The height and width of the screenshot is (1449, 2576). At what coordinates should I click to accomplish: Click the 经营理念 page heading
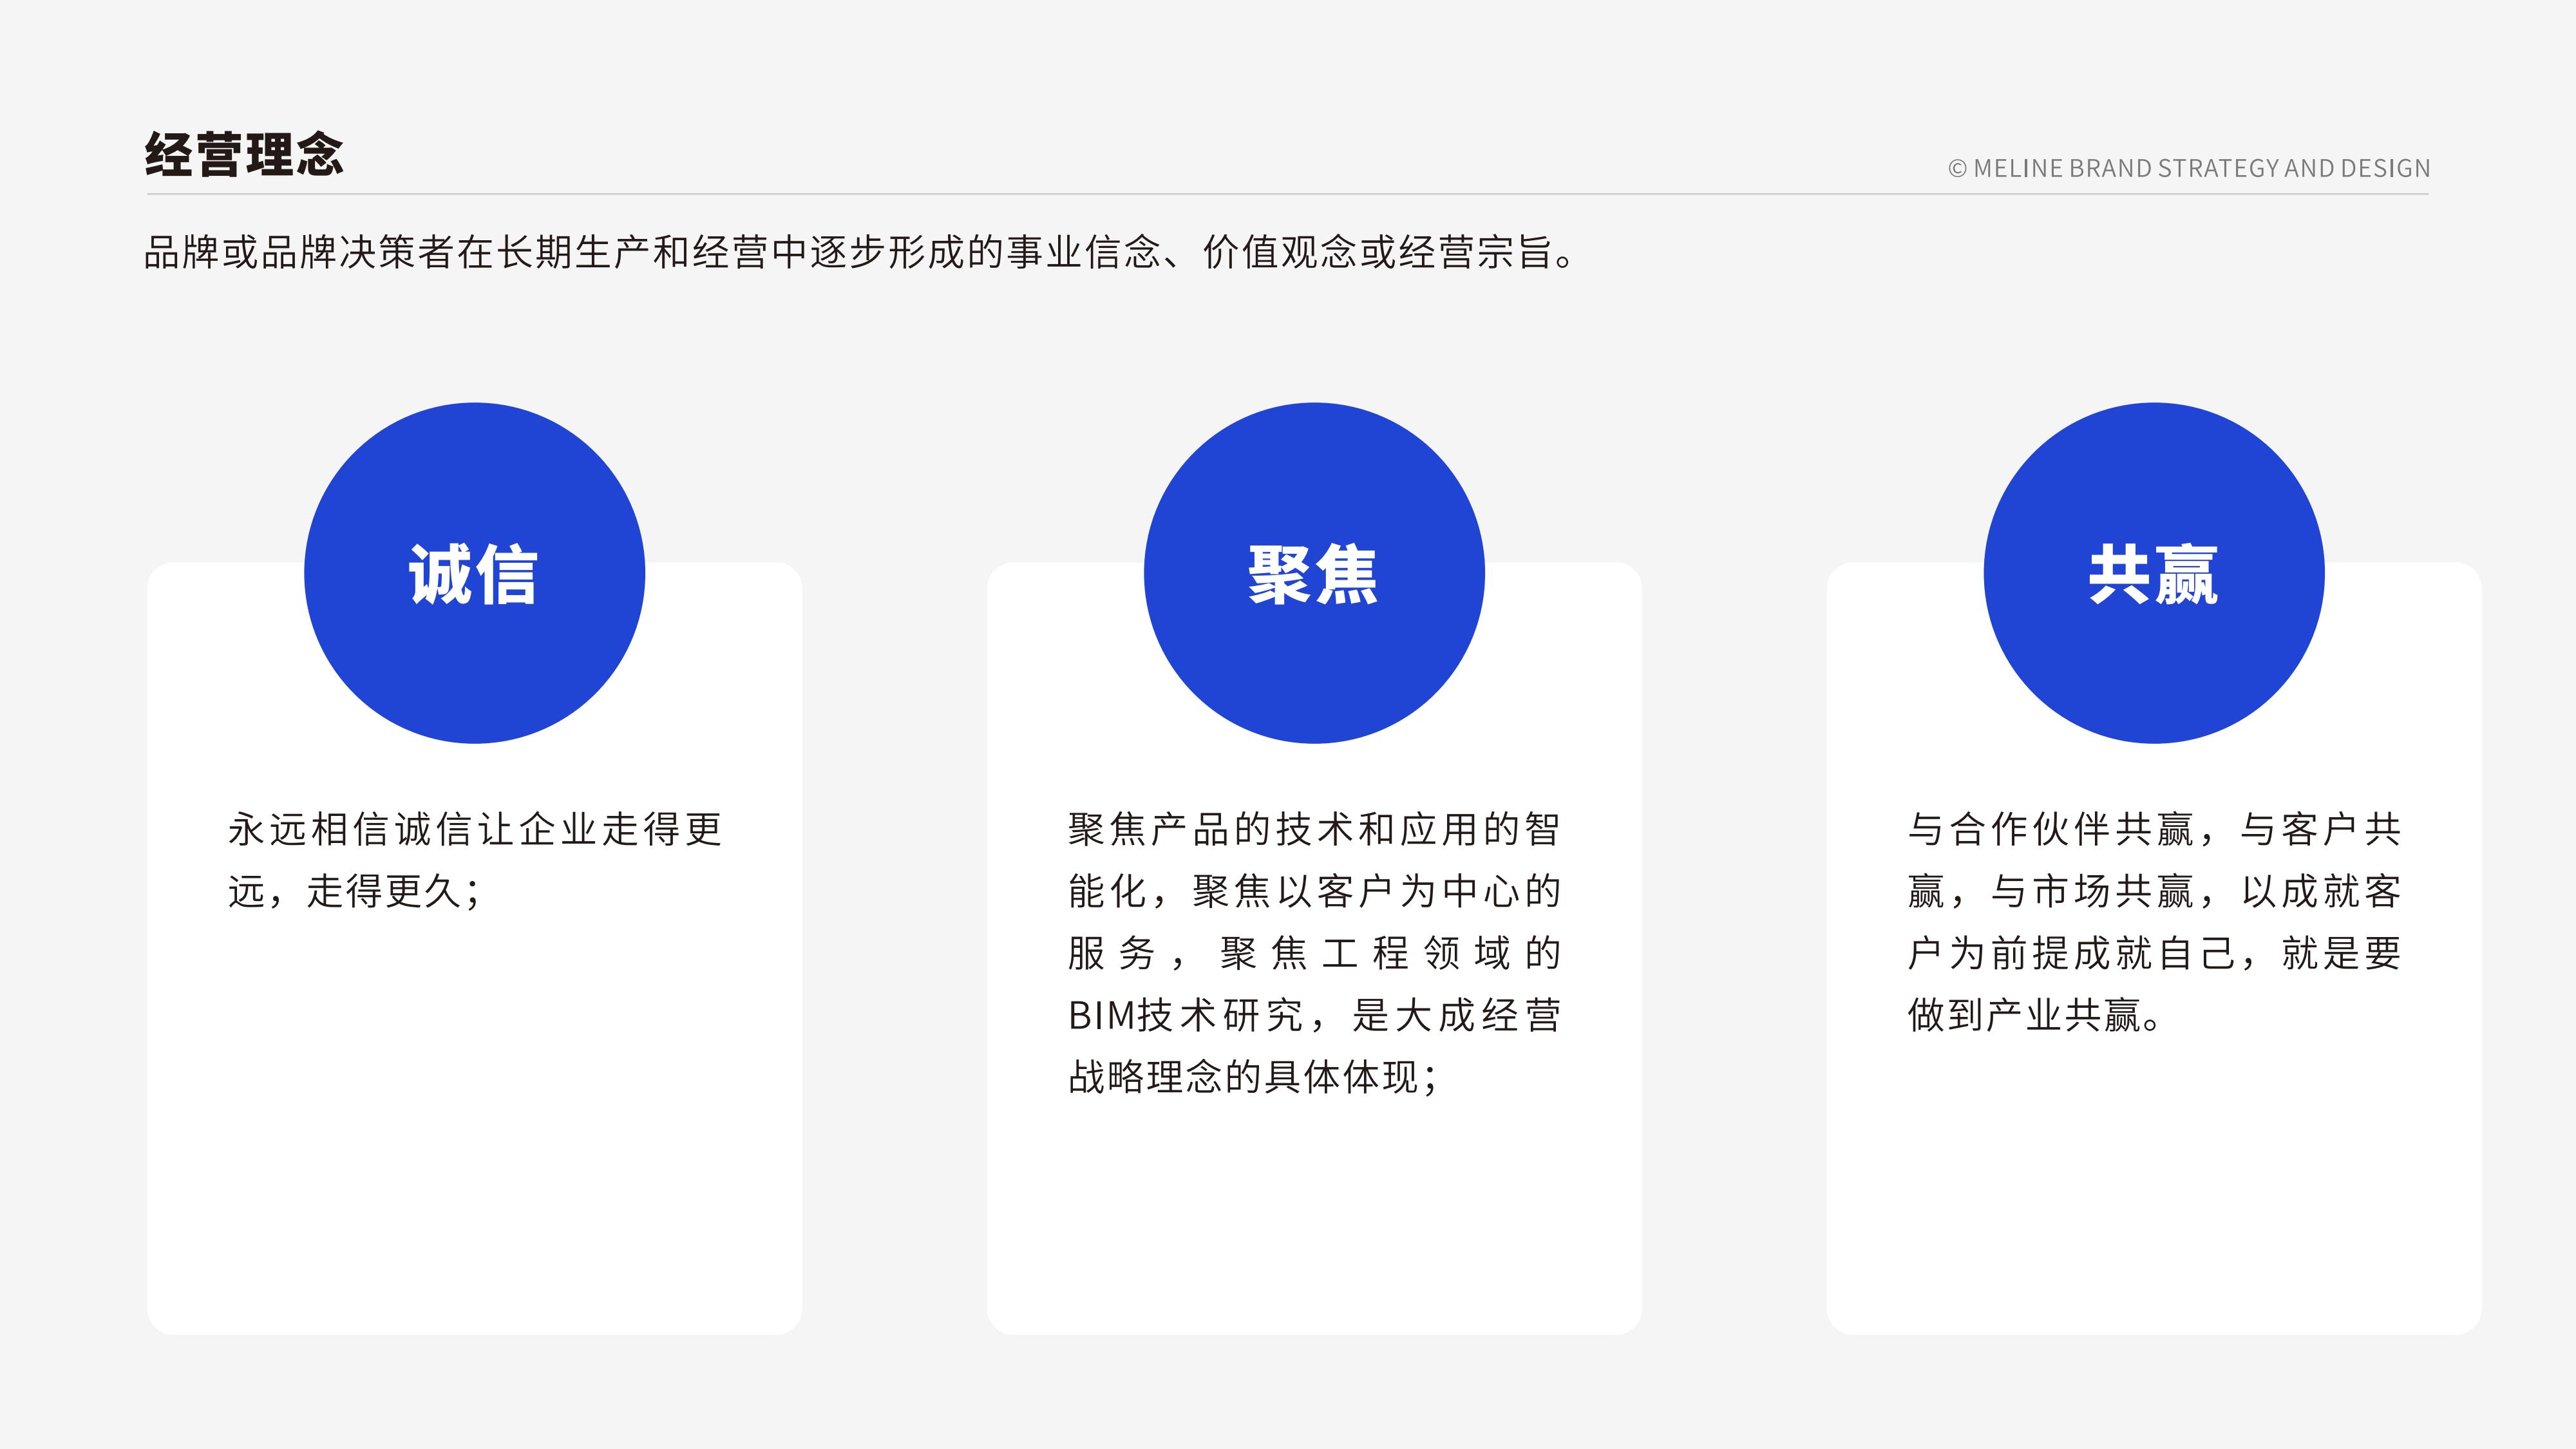tap(244, 155)
